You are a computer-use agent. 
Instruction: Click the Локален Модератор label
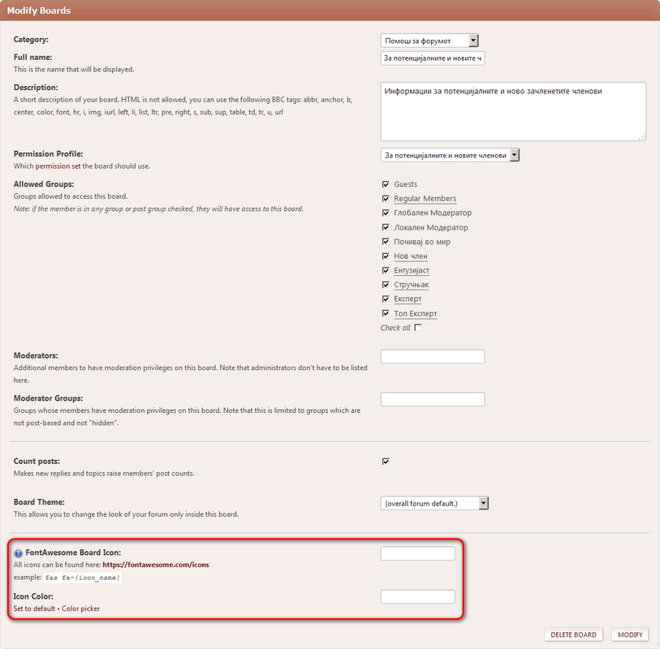point(431,227)
